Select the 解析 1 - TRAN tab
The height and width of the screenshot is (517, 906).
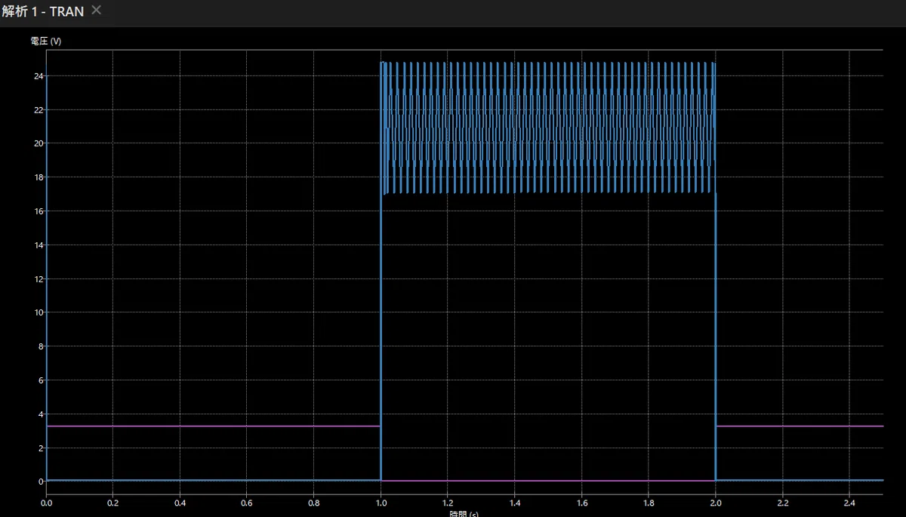[x=42, y=11]
